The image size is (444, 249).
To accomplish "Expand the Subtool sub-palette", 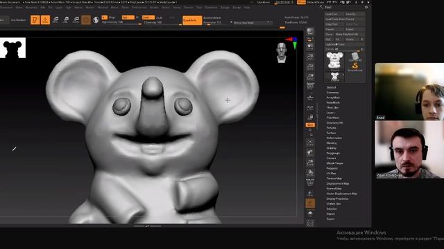I will click(331, 88).
